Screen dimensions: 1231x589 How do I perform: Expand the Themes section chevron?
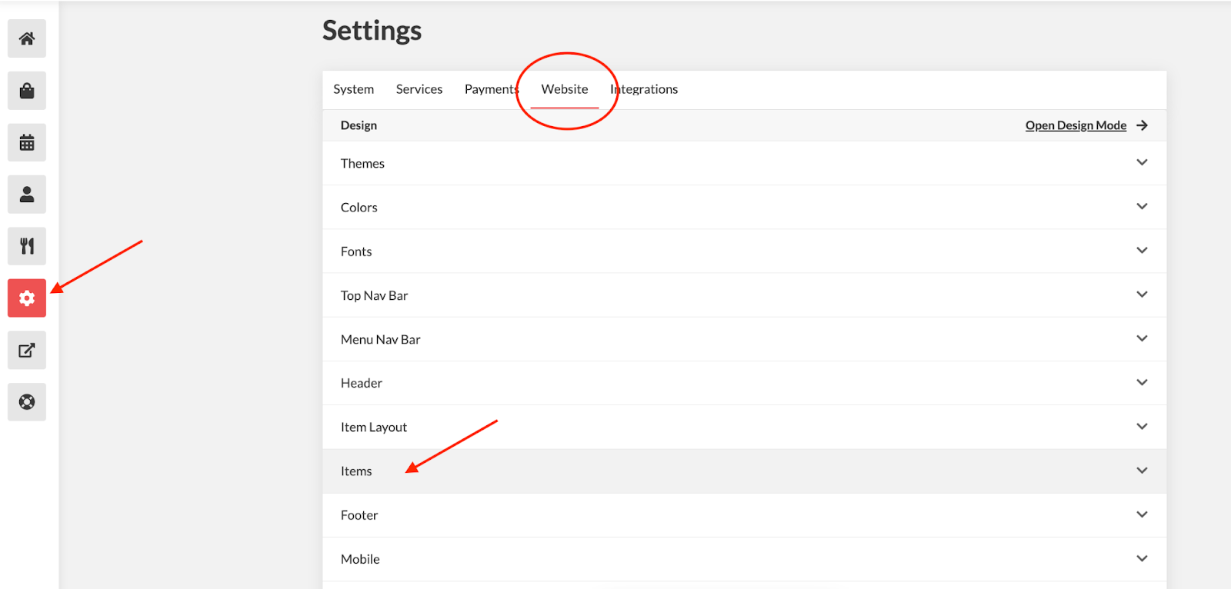1142,163
